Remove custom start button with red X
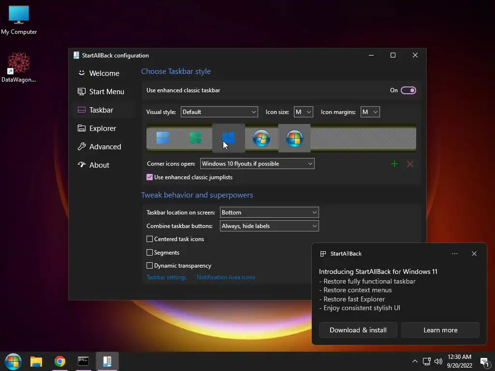Screen dimensions: 495x371 pos(410,164)
